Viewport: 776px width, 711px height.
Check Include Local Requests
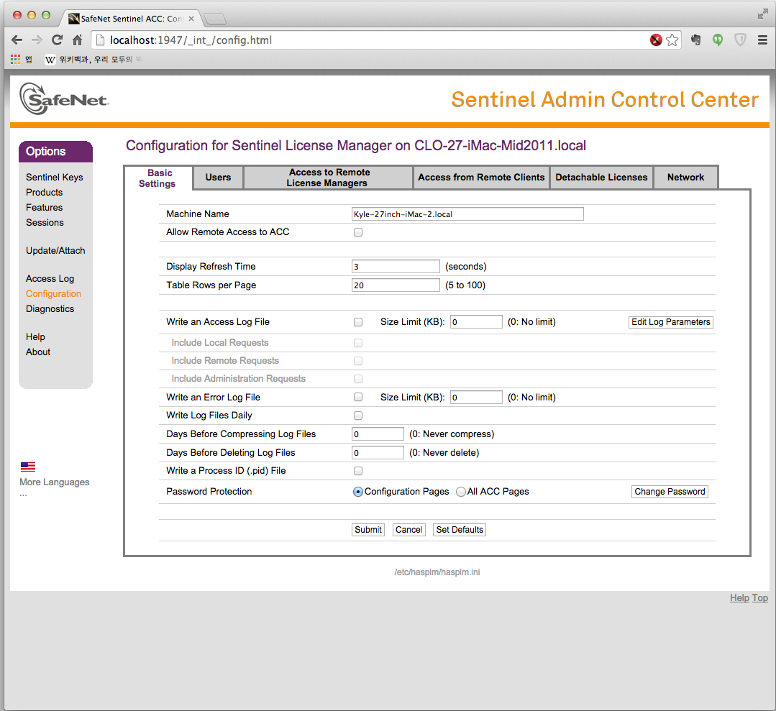point(358,343)
